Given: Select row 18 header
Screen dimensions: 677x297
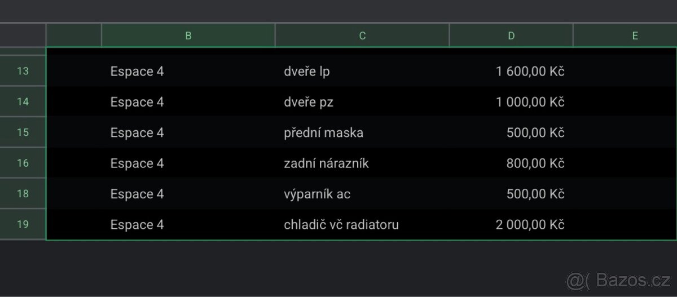Looking at the screenshot, I should [23, 194].
